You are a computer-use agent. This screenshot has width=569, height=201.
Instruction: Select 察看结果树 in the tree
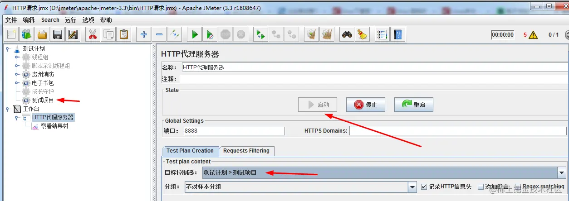tap(54, 126)
